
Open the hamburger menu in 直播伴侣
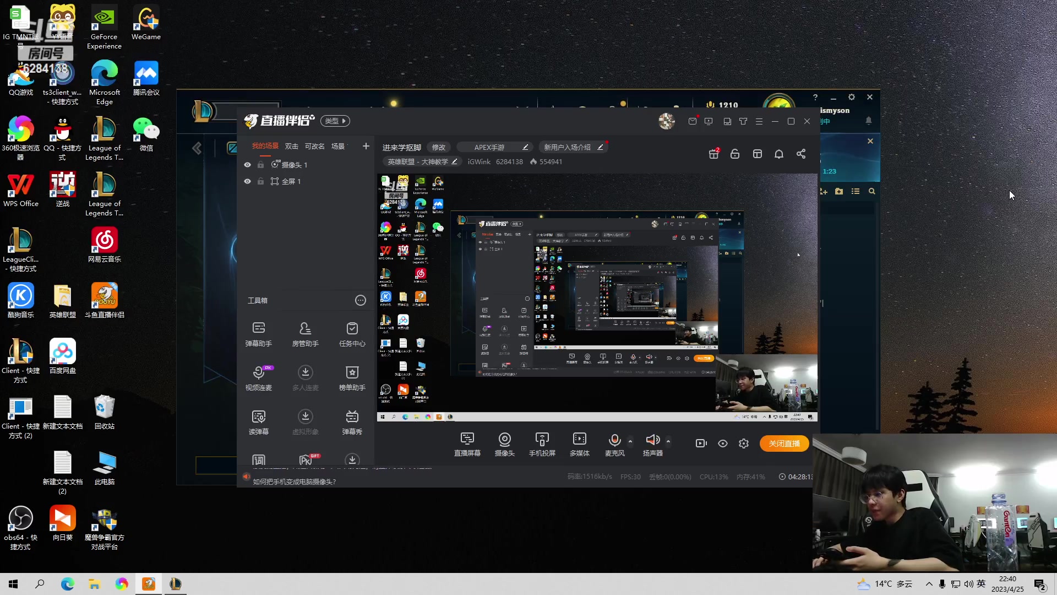(759, 121)
